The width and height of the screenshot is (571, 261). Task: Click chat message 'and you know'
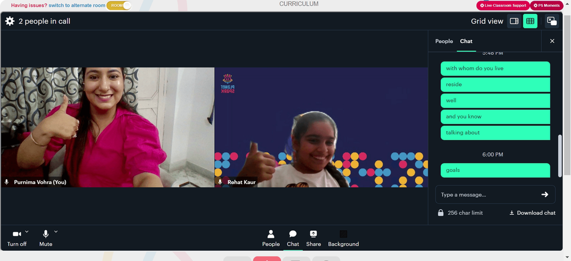coord(495,117)
